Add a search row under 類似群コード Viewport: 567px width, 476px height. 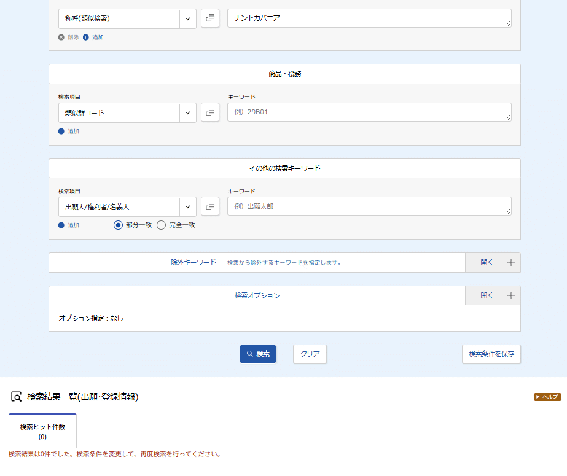(x=69, y=131)
